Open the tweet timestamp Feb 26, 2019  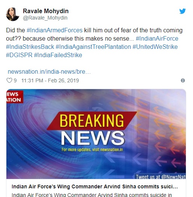50,80
